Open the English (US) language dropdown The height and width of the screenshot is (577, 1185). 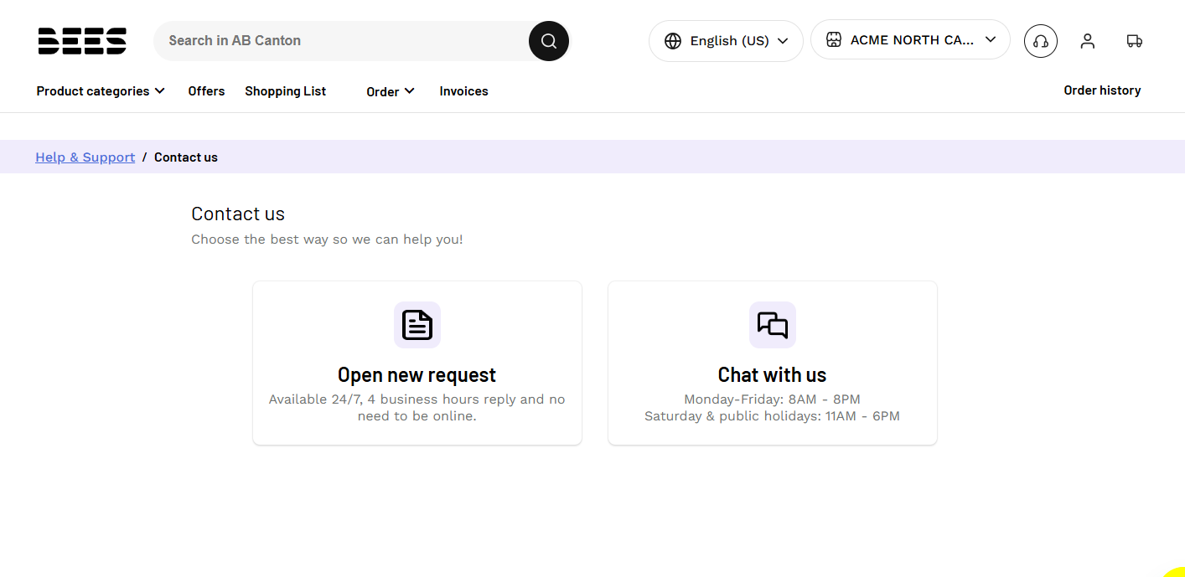tap(726, 41)
